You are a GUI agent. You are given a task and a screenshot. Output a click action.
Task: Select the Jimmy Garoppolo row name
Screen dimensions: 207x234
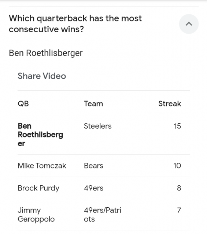[36, 215]
